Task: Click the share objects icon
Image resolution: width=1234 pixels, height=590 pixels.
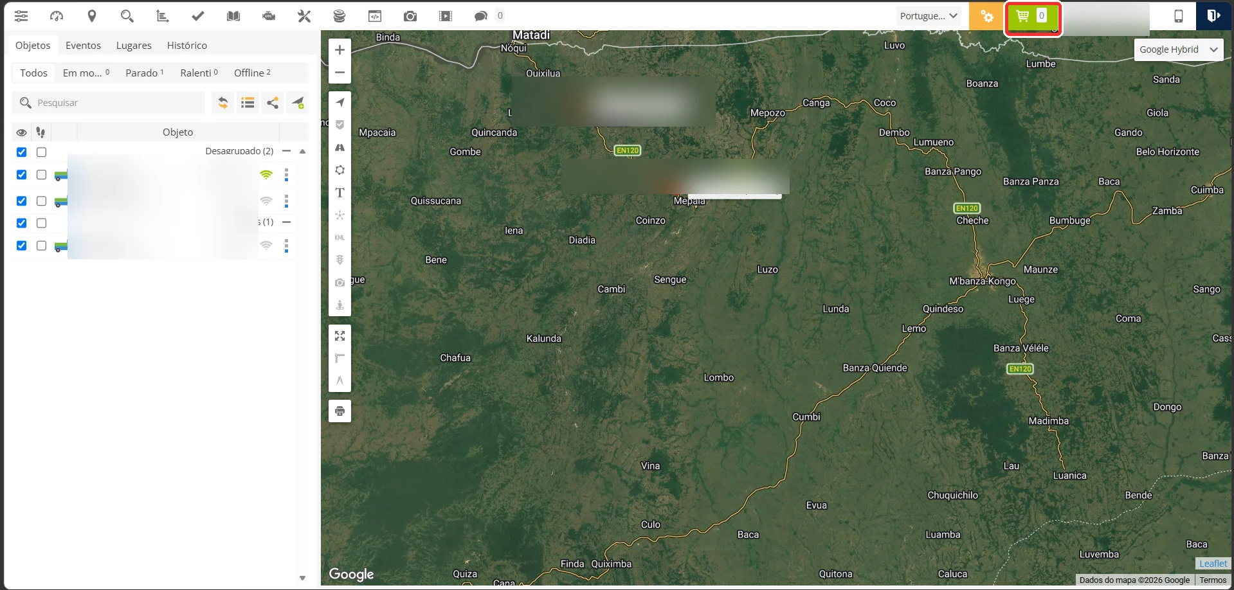Action: [x=273, y=103]
